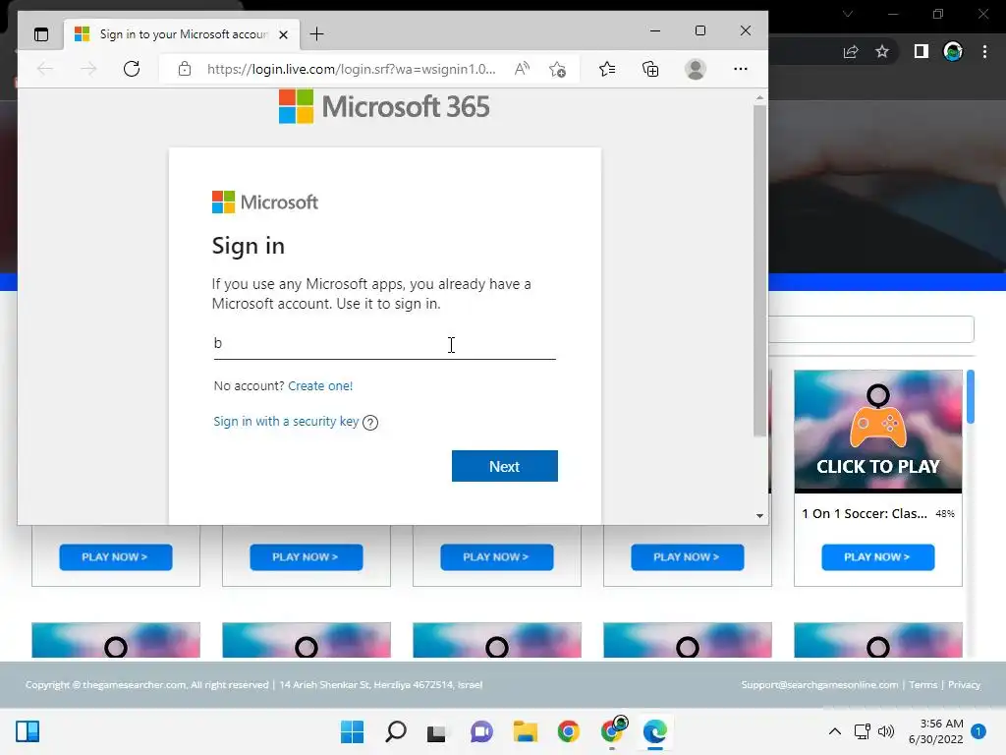Open Edge Collections
The width and height of the screenshot is (1006, 755).
(x=650, y=69)
